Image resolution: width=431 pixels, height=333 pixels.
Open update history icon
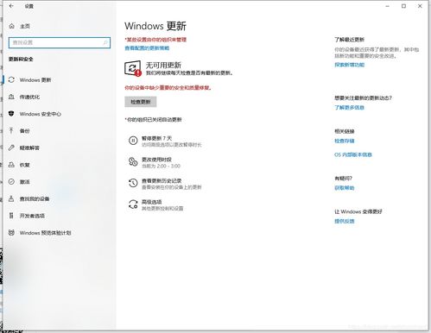pos(133,183)
